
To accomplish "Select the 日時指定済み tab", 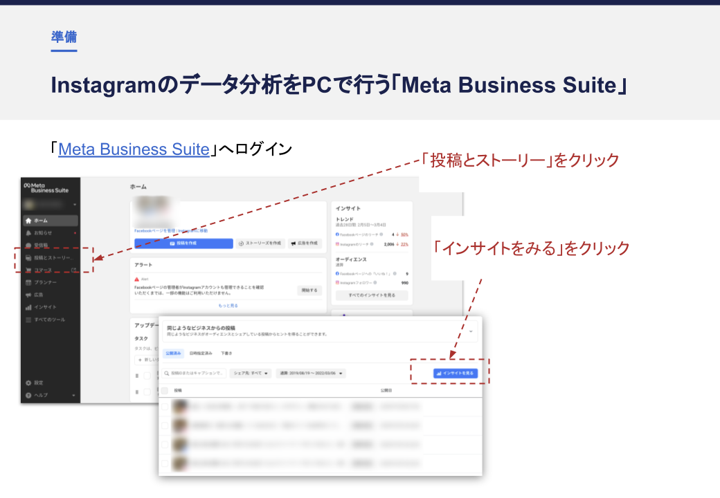I will click(201, 353).
